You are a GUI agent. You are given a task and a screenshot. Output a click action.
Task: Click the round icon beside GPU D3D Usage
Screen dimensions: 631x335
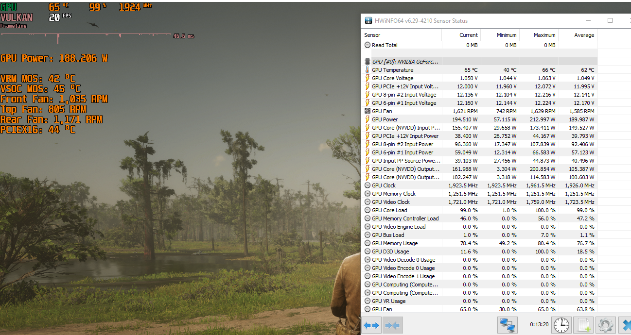[x=368, y=251]
